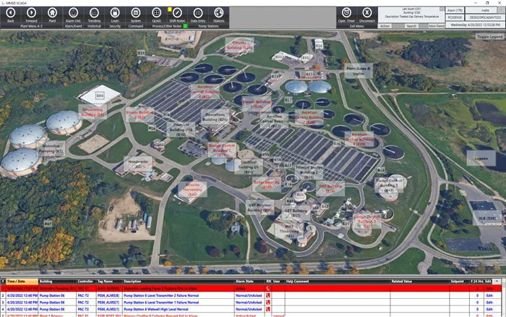Open the QUAD view icon
Image resolution: width=506 pixels, height=317 pixels.
pos(157,12)
